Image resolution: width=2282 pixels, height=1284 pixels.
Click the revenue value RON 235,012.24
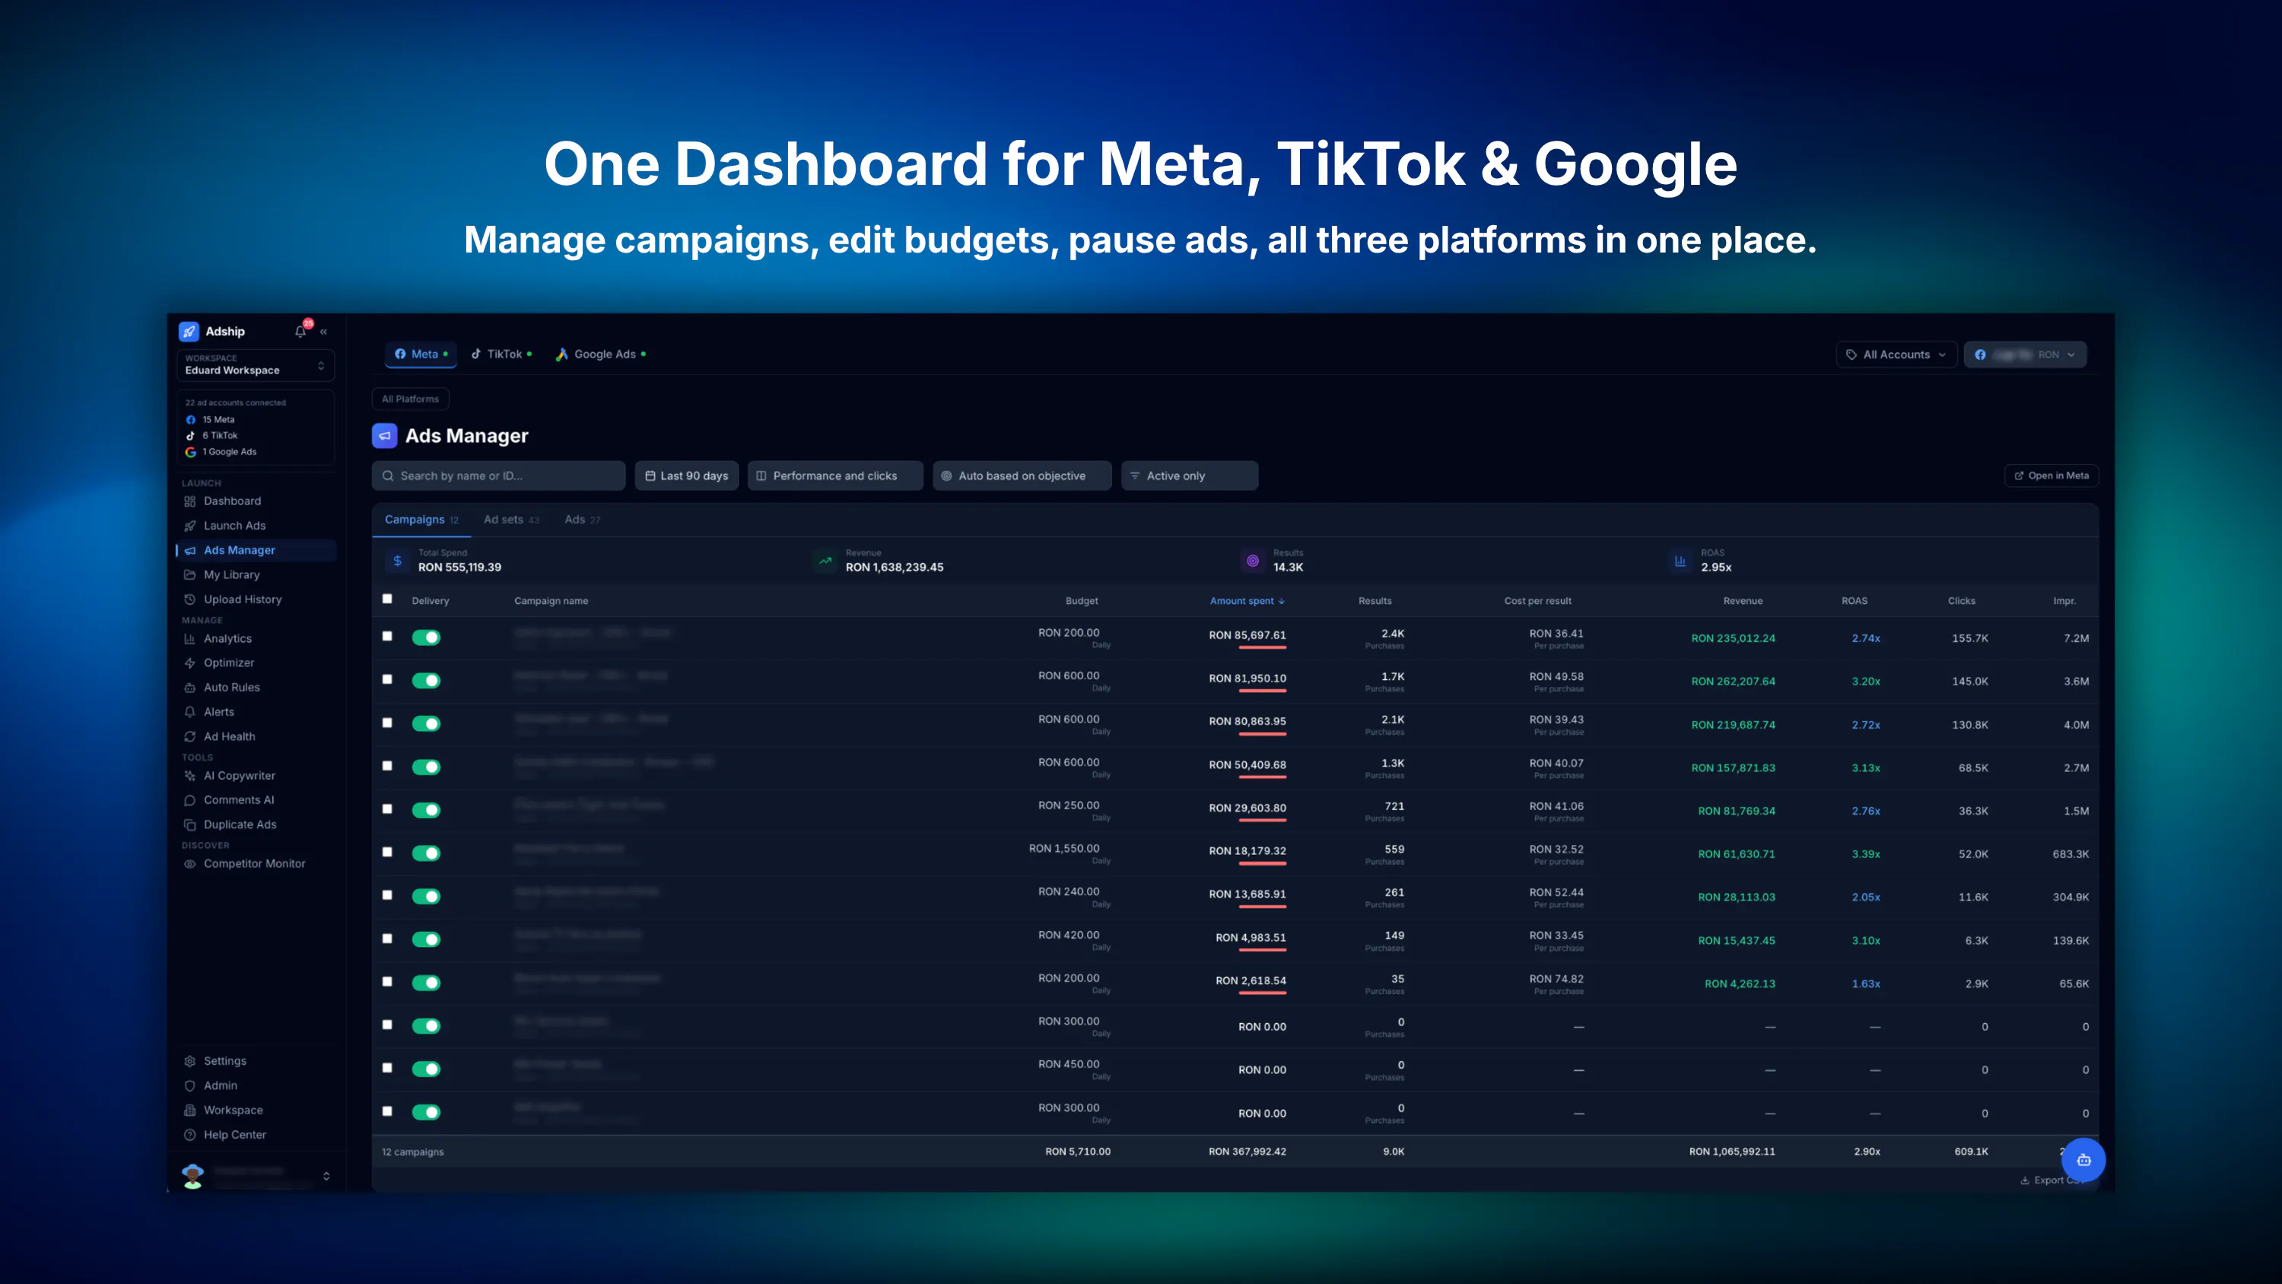pyautogui.click(x=1733, y=638)
